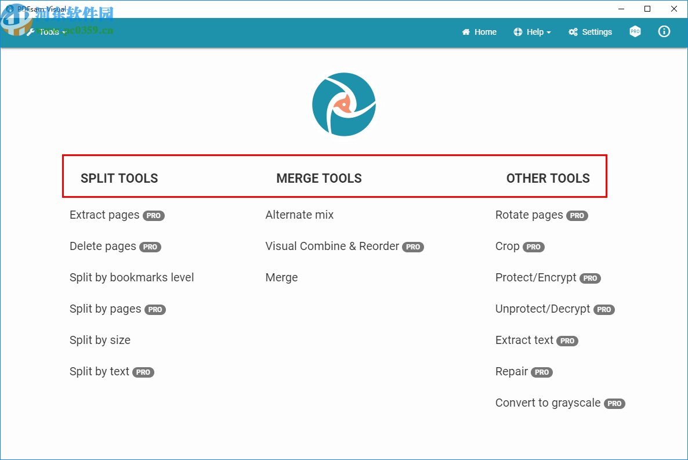Open the Extract pages tool
The width and height of the screenshot is (688, 460).
[104, 215]
